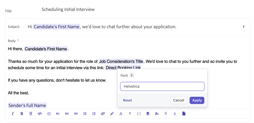Screen dimensions: 254x123
Task: Click the code block icon
Action: pyautogui.click(x=40, y=114)
